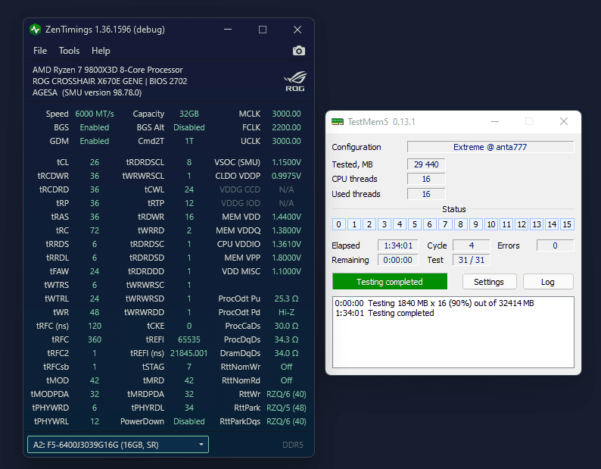Click the TestMem5 title bar memory icon
601x469 pixels.
click(x=338, y=122)
